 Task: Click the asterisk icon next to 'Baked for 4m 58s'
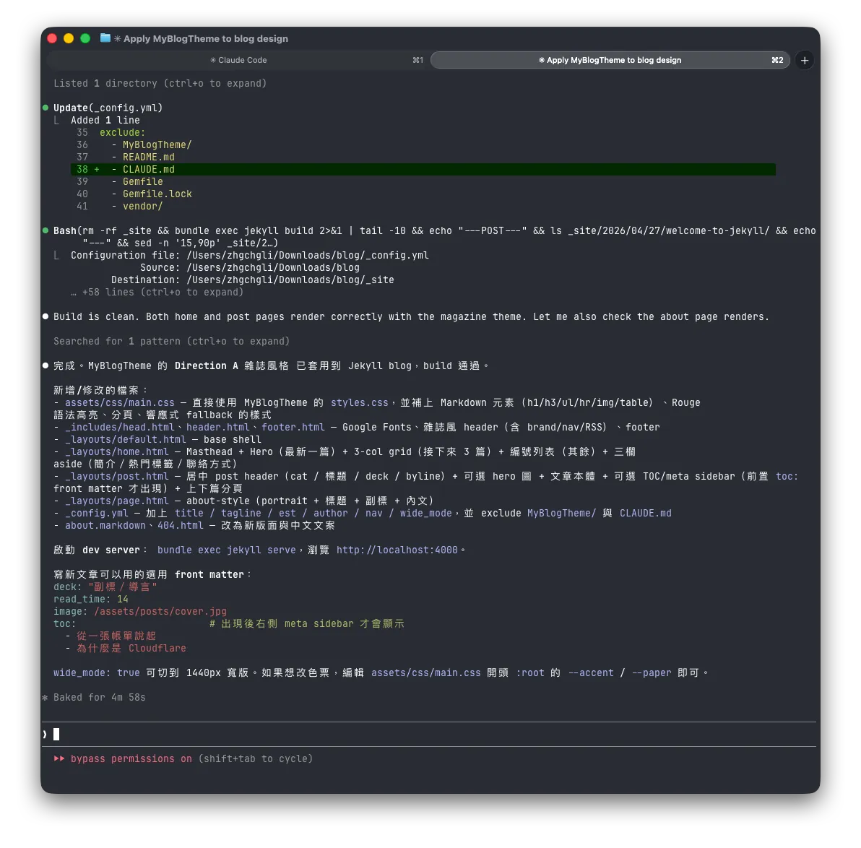click(x=46, y=698)
